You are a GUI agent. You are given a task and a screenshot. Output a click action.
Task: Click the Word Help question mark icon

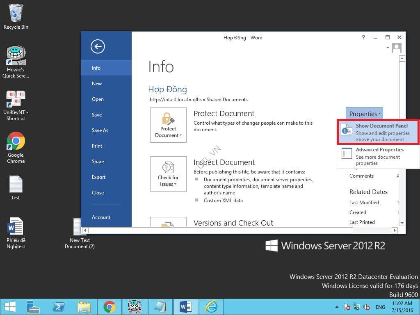click(x=363, y=37)
